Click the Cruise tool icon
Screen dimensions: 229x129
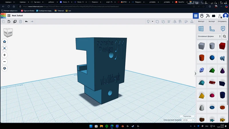(180, 22)
